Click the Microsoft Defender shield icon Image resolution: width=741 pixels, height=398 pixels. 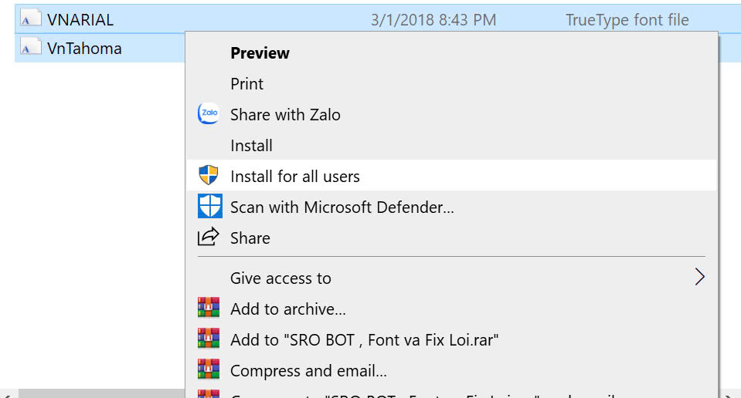[210, 206]
